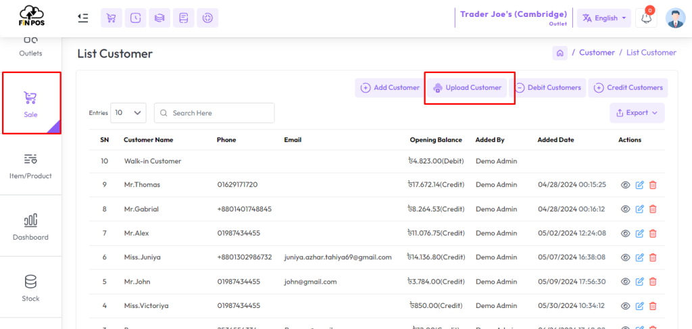Click the ৳17,672.14(Credit) balance cell
This screenshot has width=692, height=329.
(436, 185)
